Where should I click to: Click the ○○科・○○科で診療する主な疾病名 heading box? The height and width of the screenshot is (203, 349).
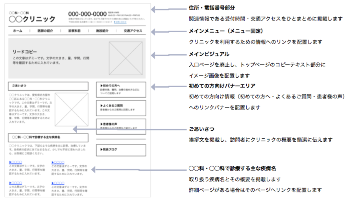click(x=48, y=138)
